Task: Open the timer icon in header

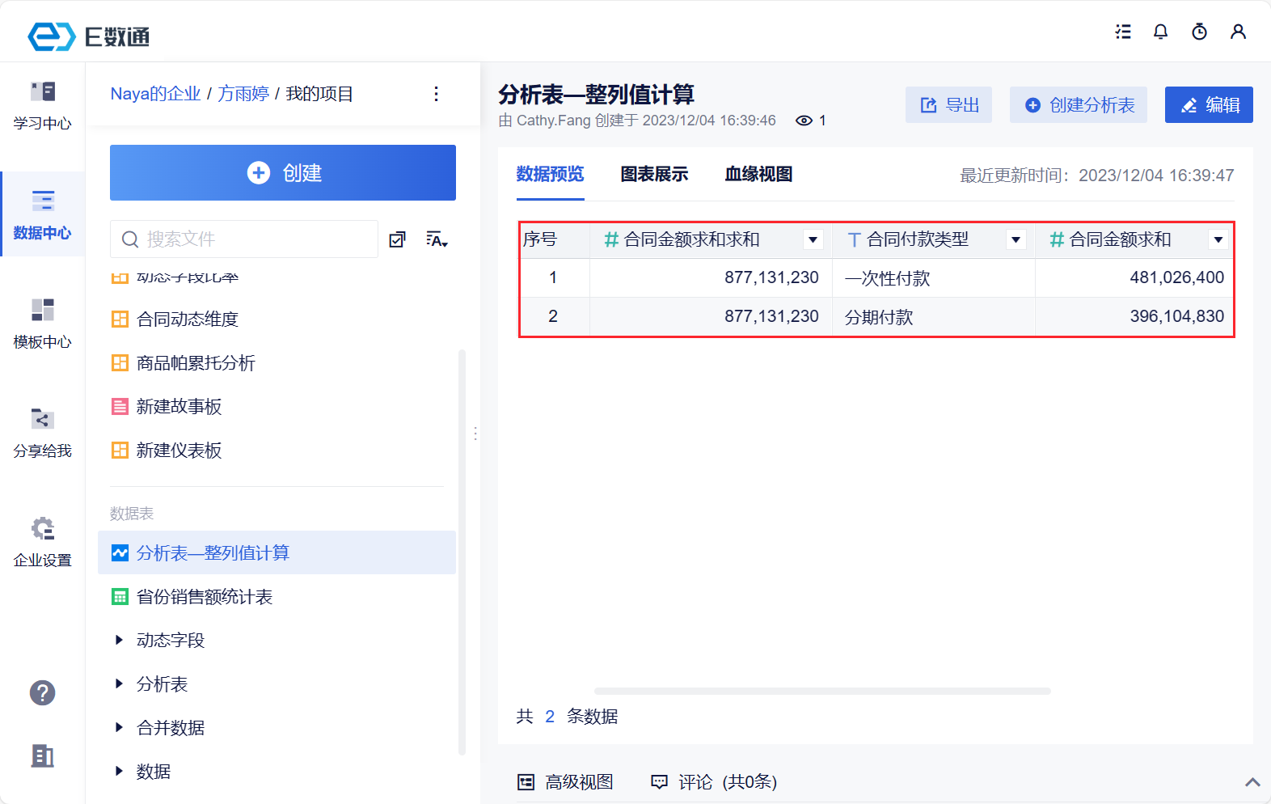Action: click(1199, 32)
